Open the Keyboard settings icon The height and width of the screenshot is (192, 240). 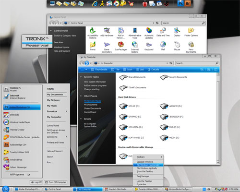click(149, 46)
